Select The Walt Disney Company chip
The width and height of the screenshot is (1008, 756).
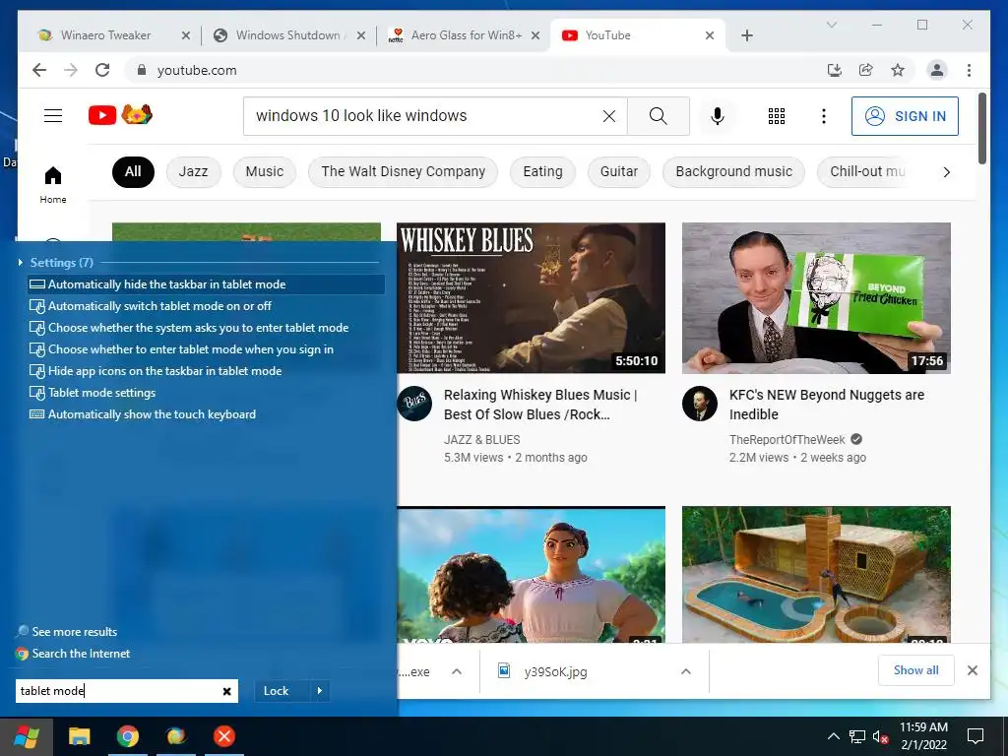click(403, 171)
